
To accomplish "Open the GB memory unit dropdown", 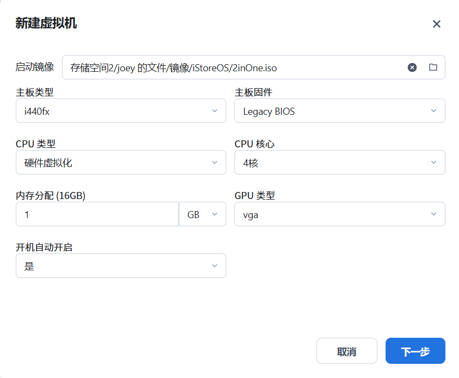I will pyautogui.click(x=202, y=214).
